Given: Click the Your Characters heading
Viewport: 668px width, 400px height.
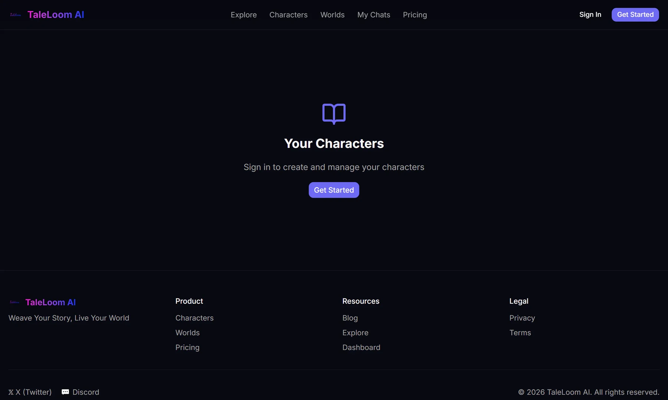Looking at the screenshot, I should pos(334,143).
